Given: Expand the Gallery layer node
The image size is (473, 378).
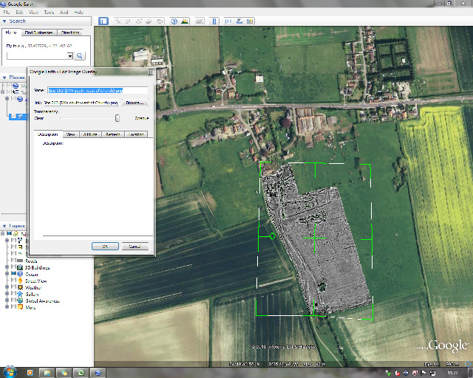Looking at the screenshot, I should (7, 294).
